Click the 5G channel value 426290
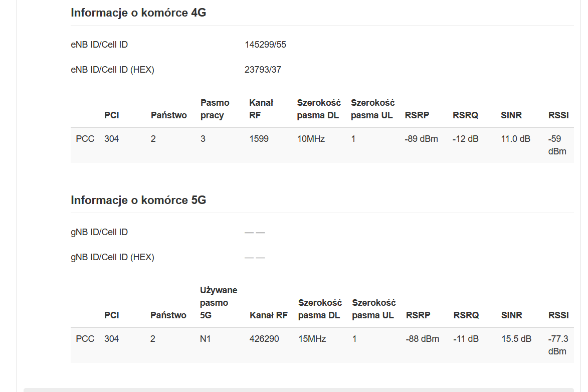The height and width of the screenshot is (392, 588). point(264,339)
